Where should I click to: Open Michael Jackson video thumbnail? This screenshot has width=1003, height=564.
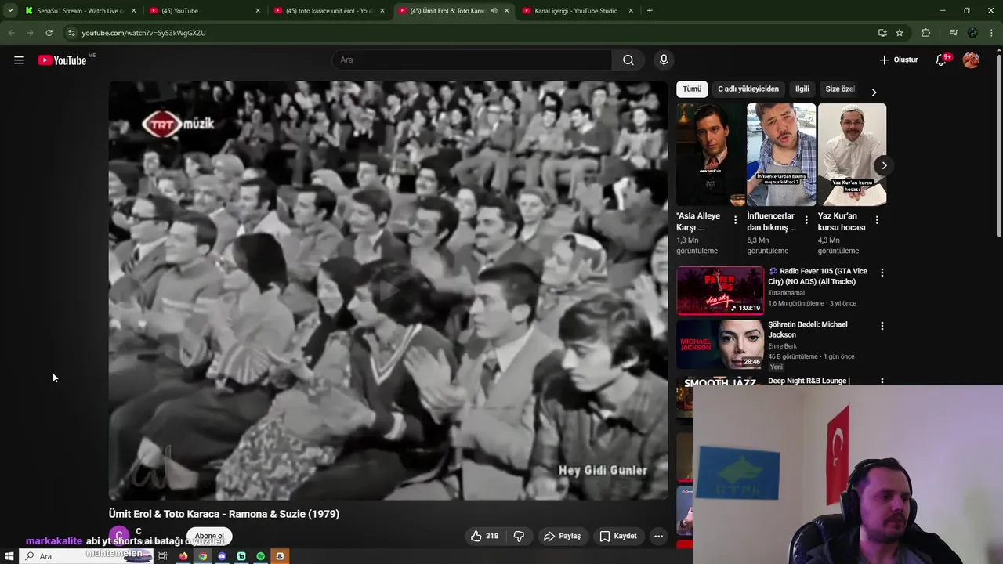coord(720,344)
